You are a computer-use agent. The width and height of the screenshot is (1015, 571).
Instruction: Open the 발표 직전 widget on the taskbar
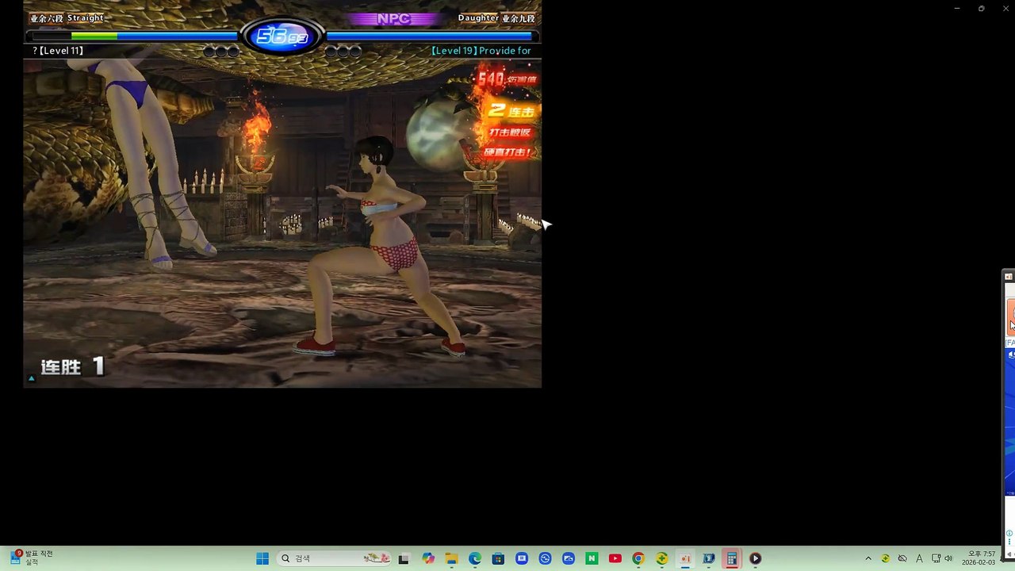(32, 558)
